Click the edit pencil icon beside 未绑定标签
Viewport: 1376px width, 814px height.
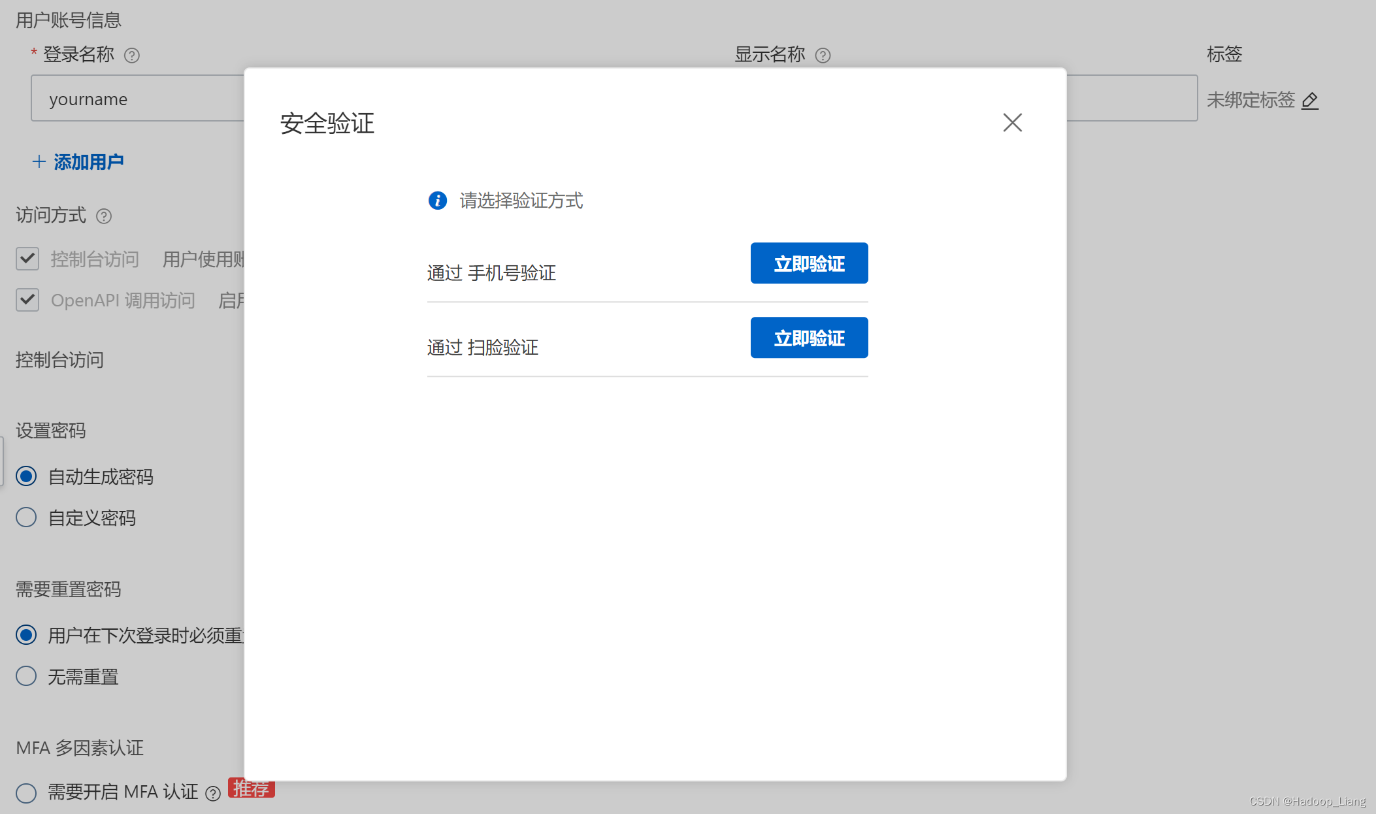click(1310, 101)
